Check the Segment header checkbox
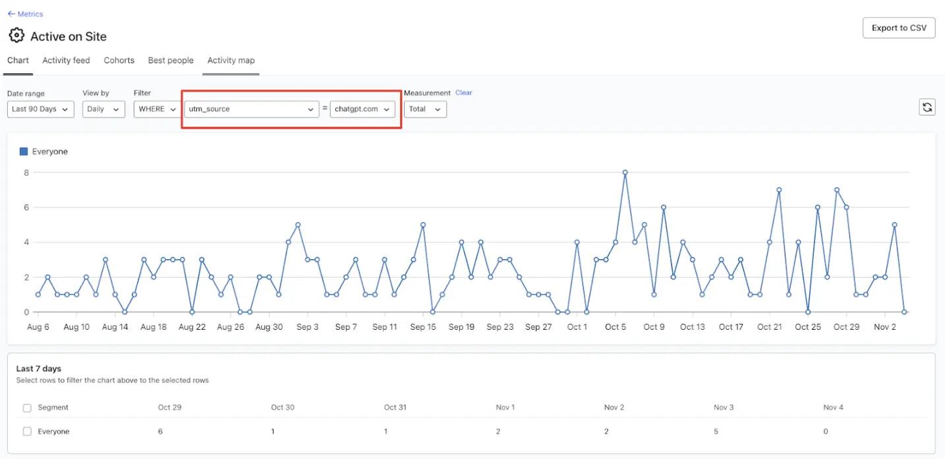This screenshot has height=459, width=945. [27, 408]
